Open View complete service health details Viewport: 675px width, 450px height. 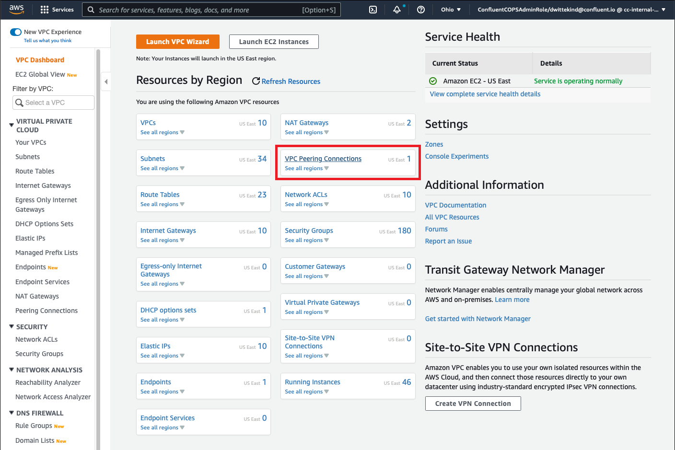(x=485, y=94)
